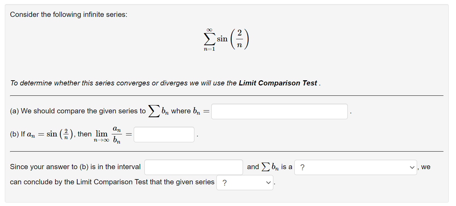This screenshot has height=206, width=456.
Task: Select the '?' placeholder beside 'Σbₙ is a'
Action: pos(303,167)
